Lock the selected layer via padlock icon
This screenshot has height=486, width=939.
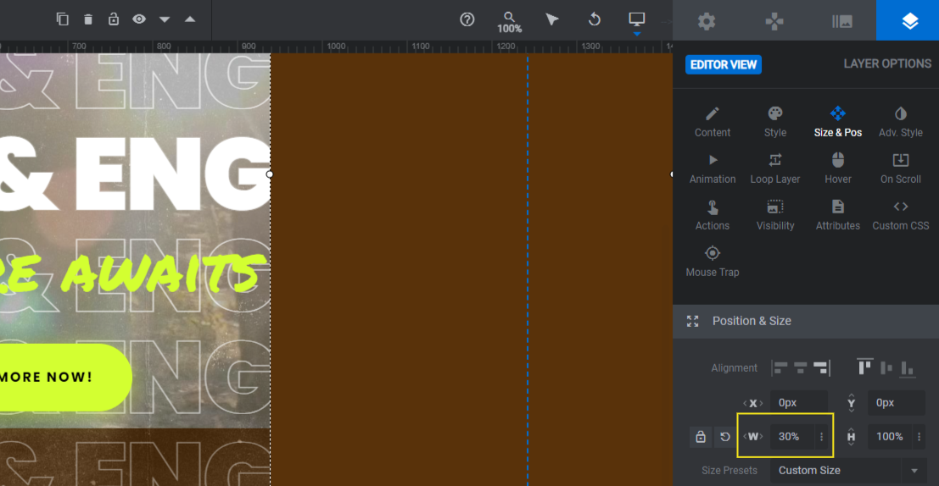(x=113, y=19)
